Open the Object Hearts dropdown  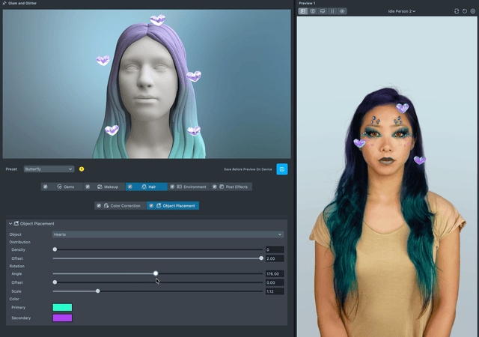[x=168, y=234]
